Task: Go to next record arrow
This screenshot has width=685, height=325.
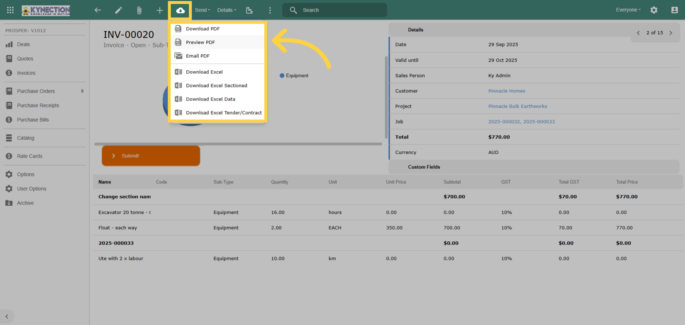Action: [671, 33]
